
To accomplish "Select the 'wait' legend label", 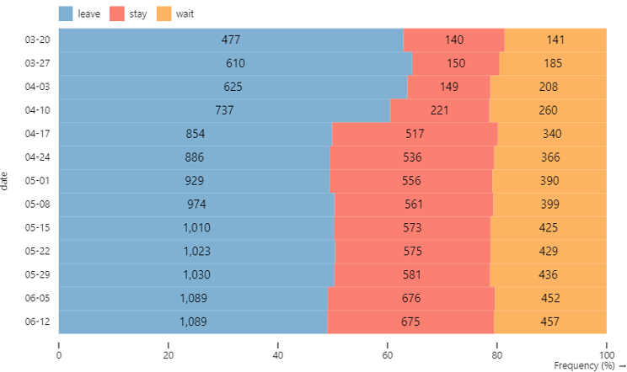I will click(185, 13).
